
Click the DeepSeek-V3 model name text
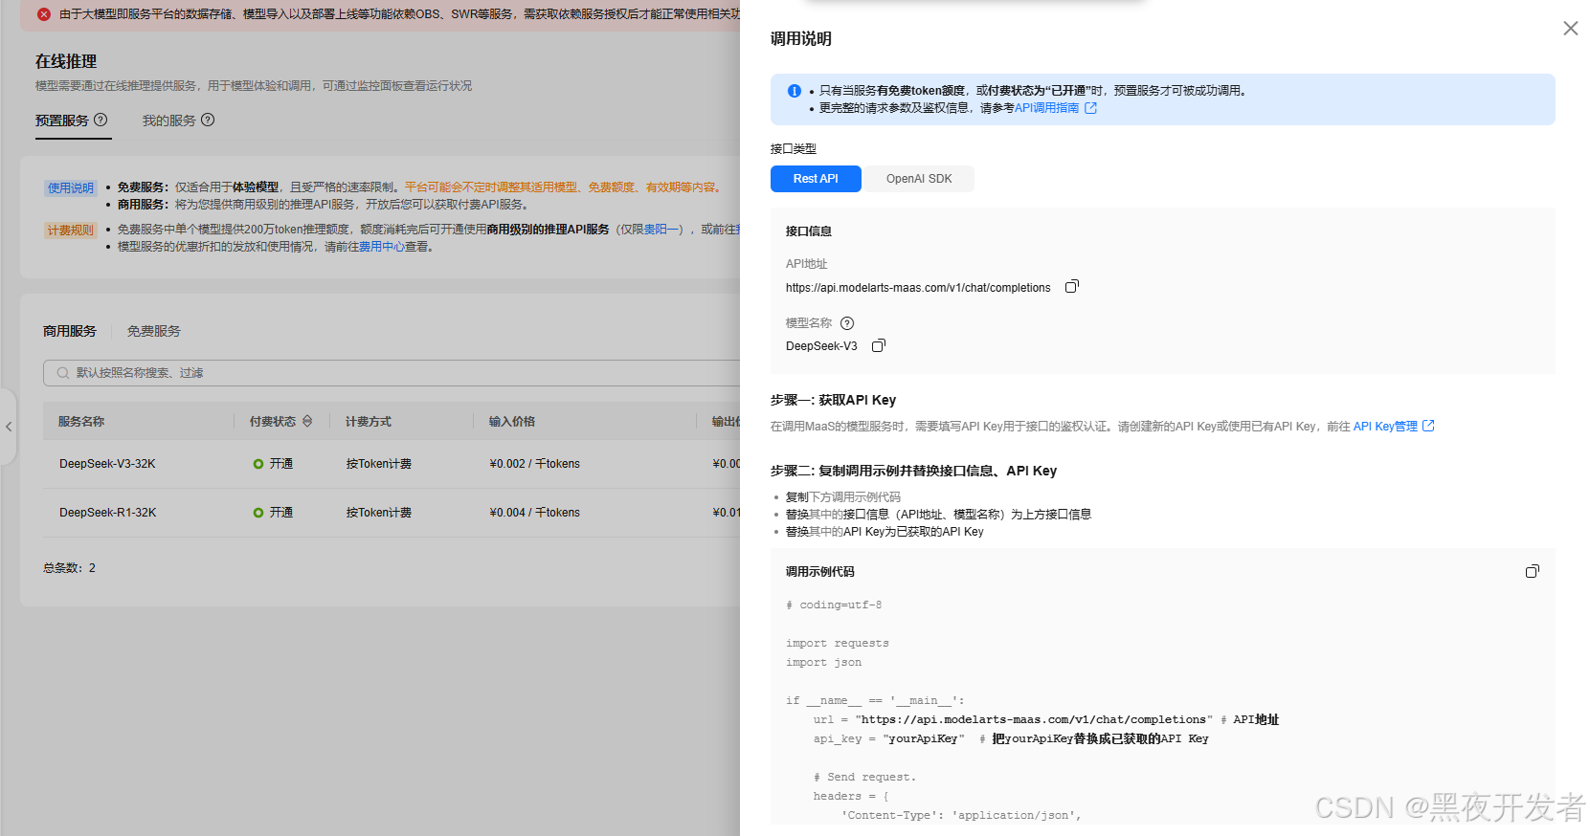click(x=821, y=346)
